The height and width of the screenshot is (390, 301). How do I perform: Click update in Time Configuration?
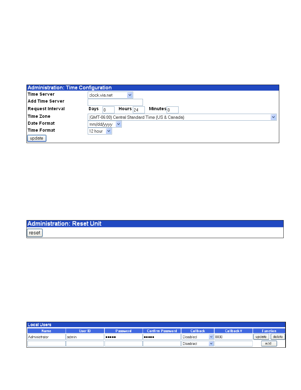click(x=37, y=138)
